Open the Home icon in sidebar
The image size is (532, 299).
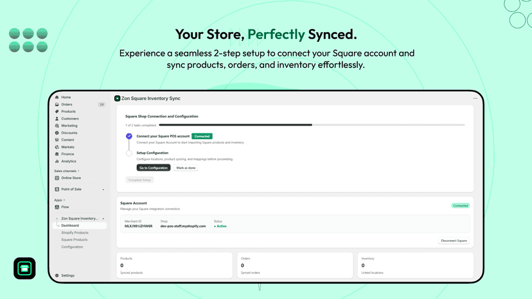pyautogui.click(x=57, y=98)
